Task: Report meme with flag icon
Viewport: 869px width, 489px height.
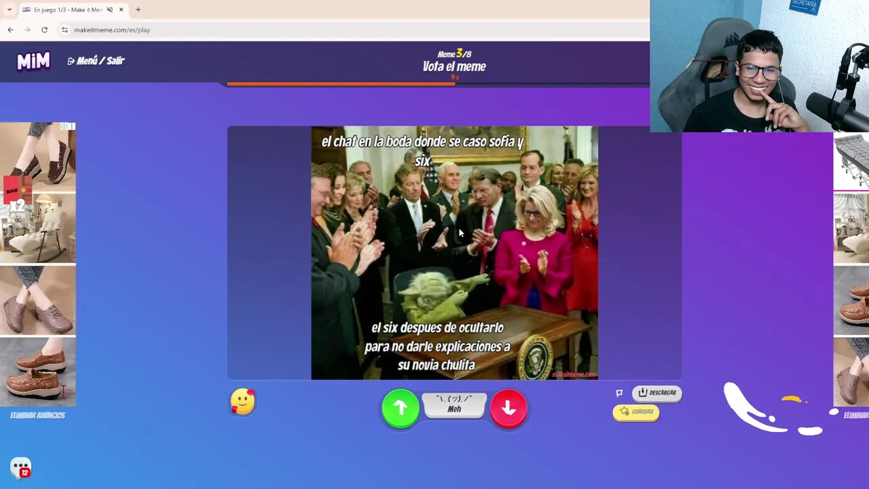Action: click(619, 393)
